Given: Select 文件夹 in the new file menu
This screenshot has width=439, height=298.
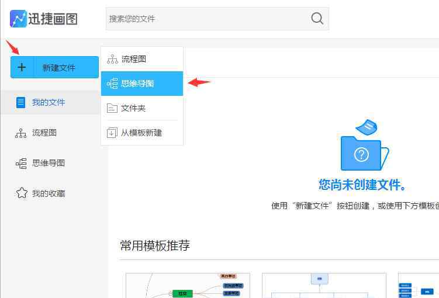Looking at the screenshot, I should click(x=142, y=108).
